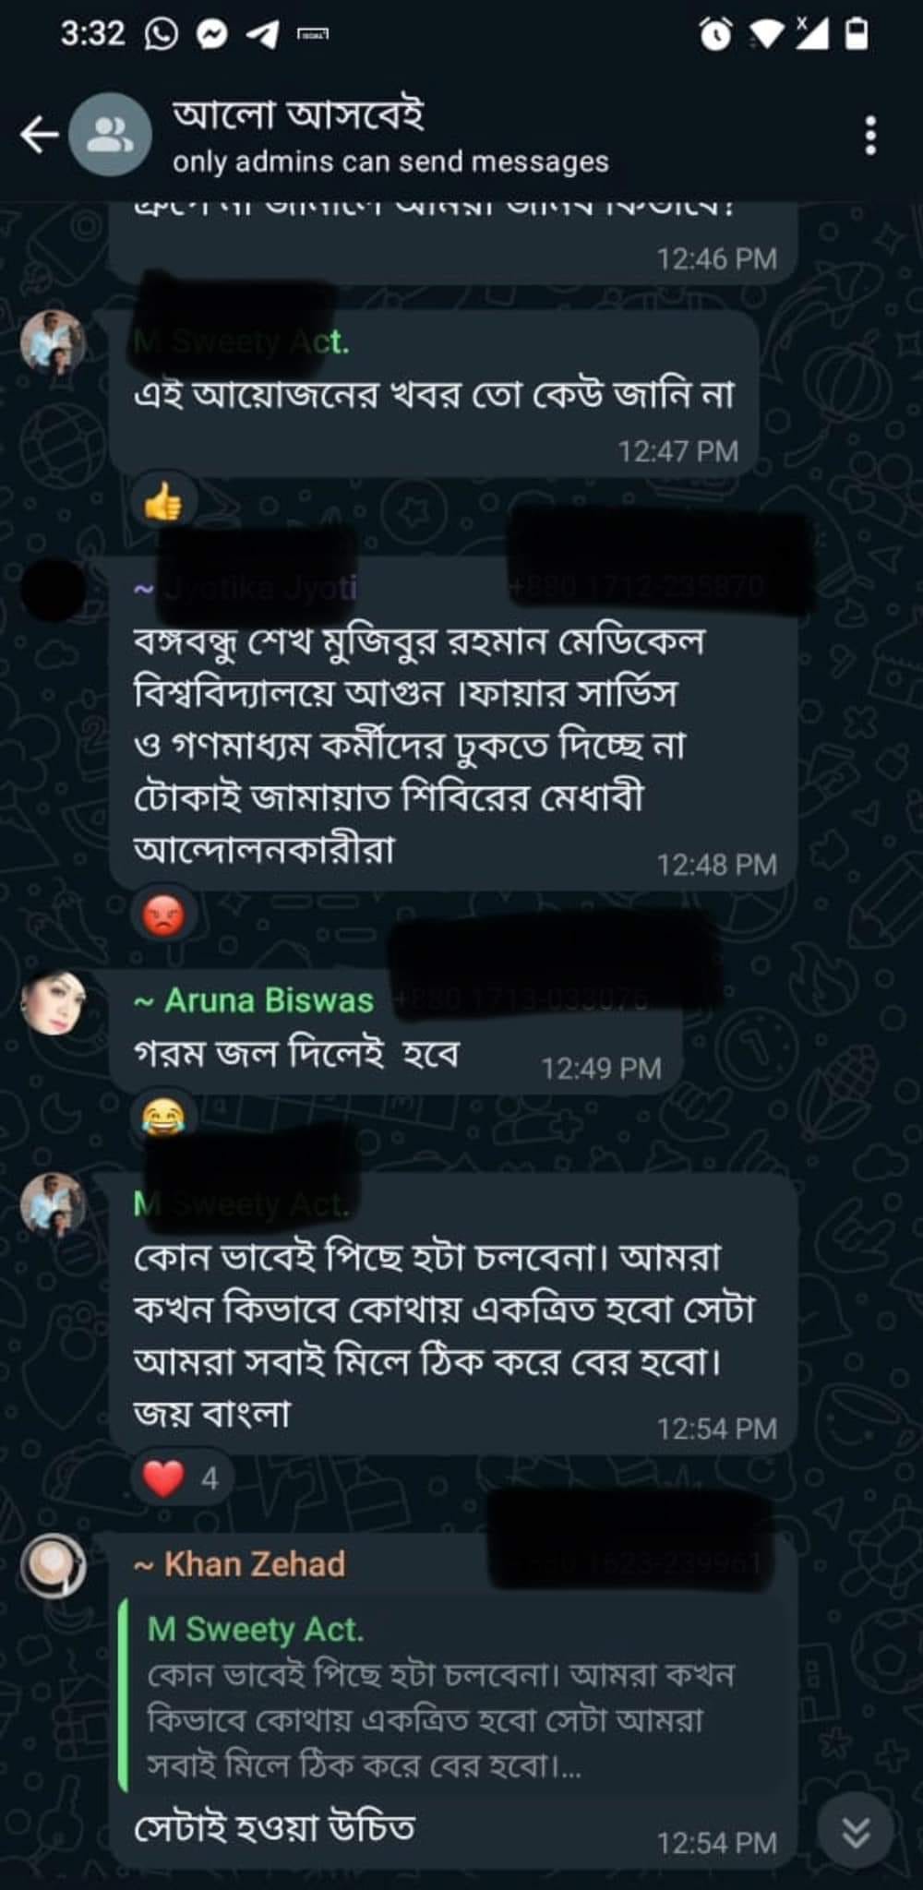
Task: Open the three-dot overflow menu
Action: pos(869,136)
